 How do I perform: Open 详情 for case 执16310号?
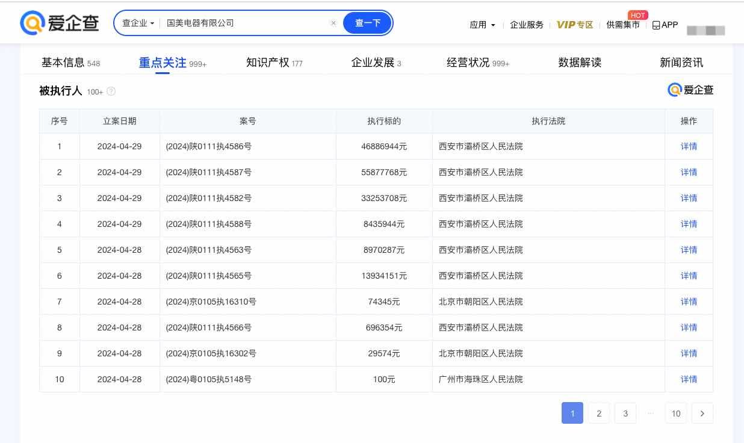click(689, 302)
